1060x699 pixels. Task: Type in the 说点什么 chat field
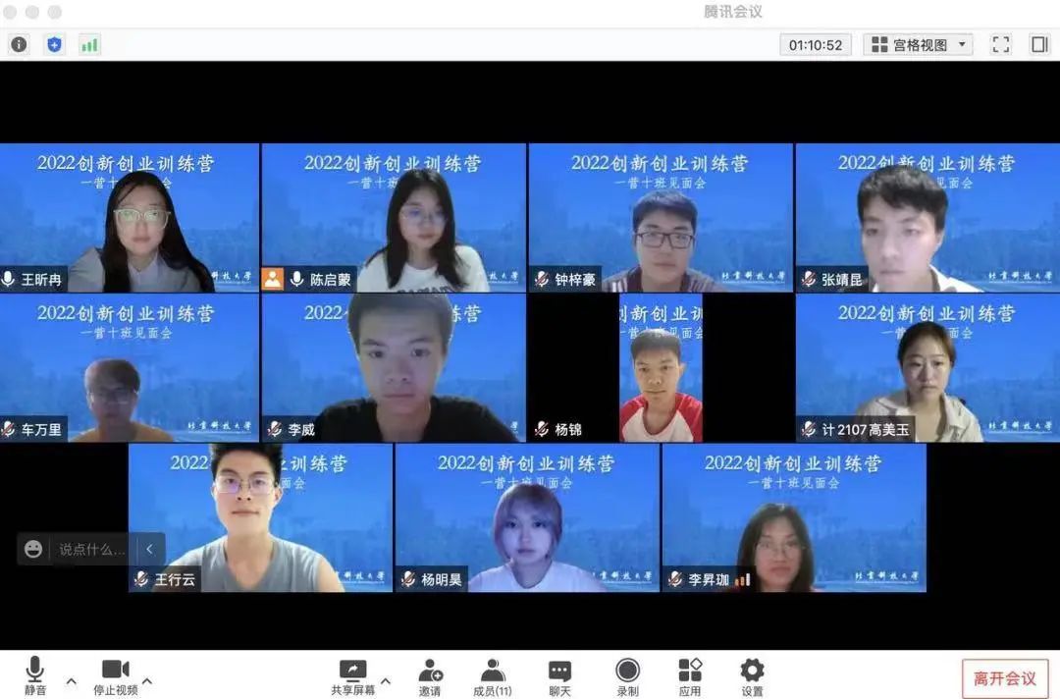(x=91, y=550)
